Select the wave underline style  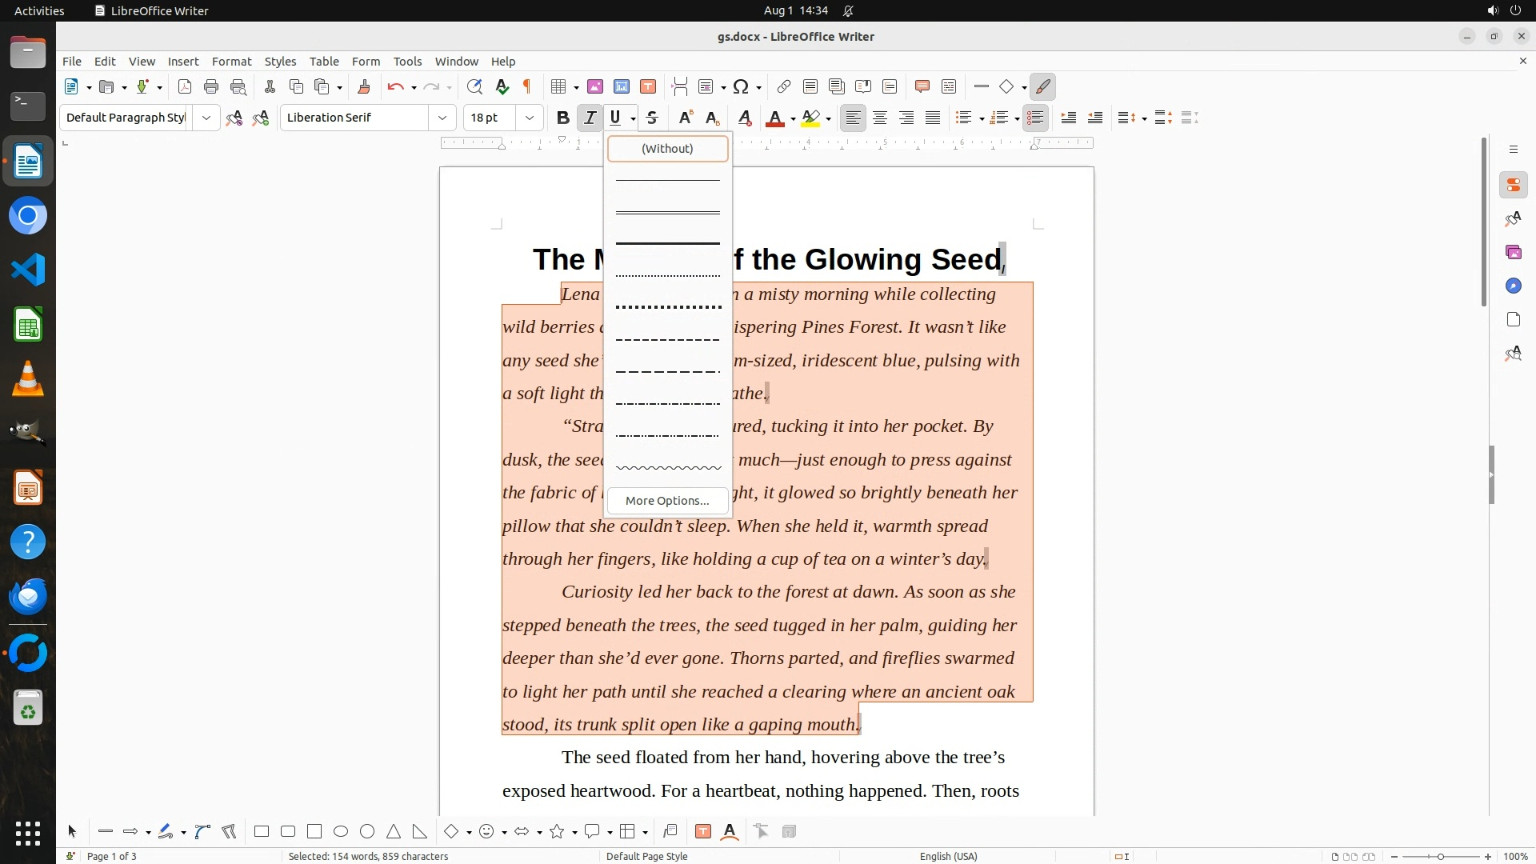(667, 468)
